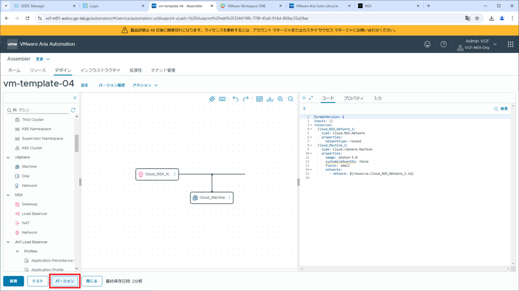Click the 閉じる button

[92, 281]
